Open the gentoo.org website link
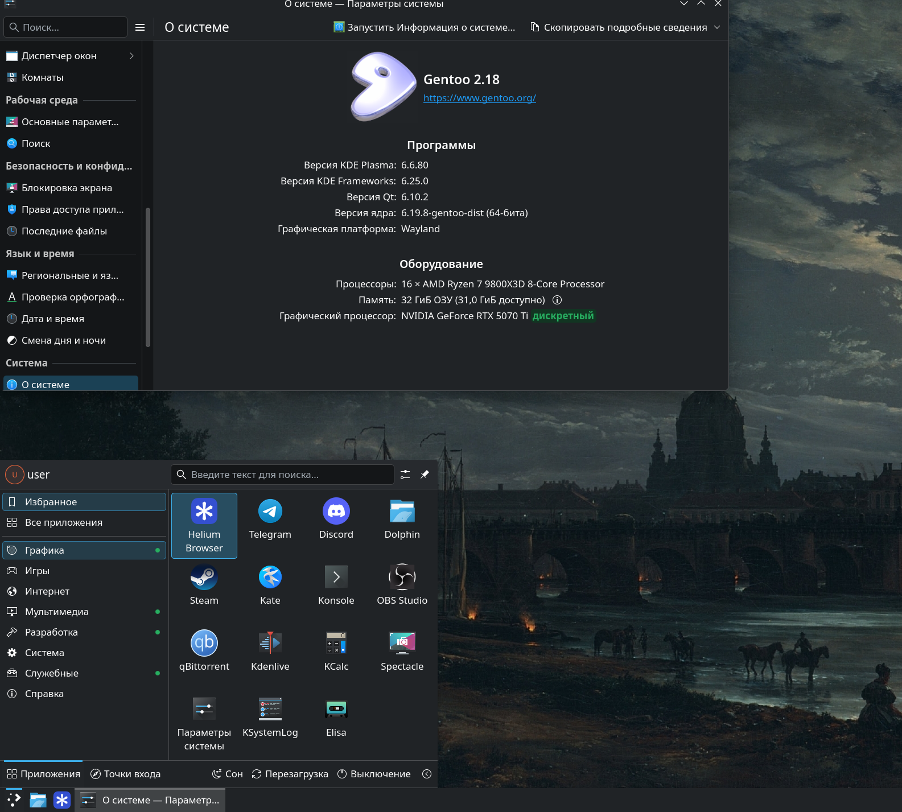Image resolution: width=902 pixels, height=812 pixels. point(480,98)
